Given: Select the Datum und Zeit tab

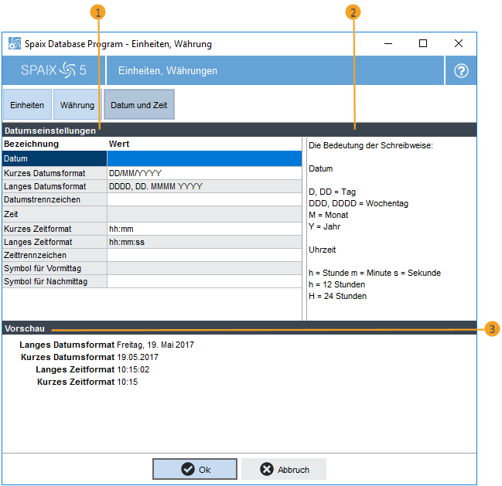Looking at the screenshot, I should click(139, 104).
